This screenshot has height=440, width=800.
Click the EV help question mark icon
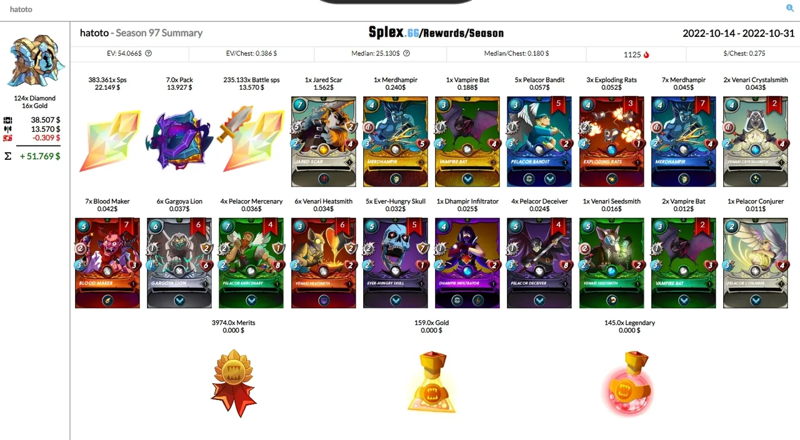[x=148, y=54]
